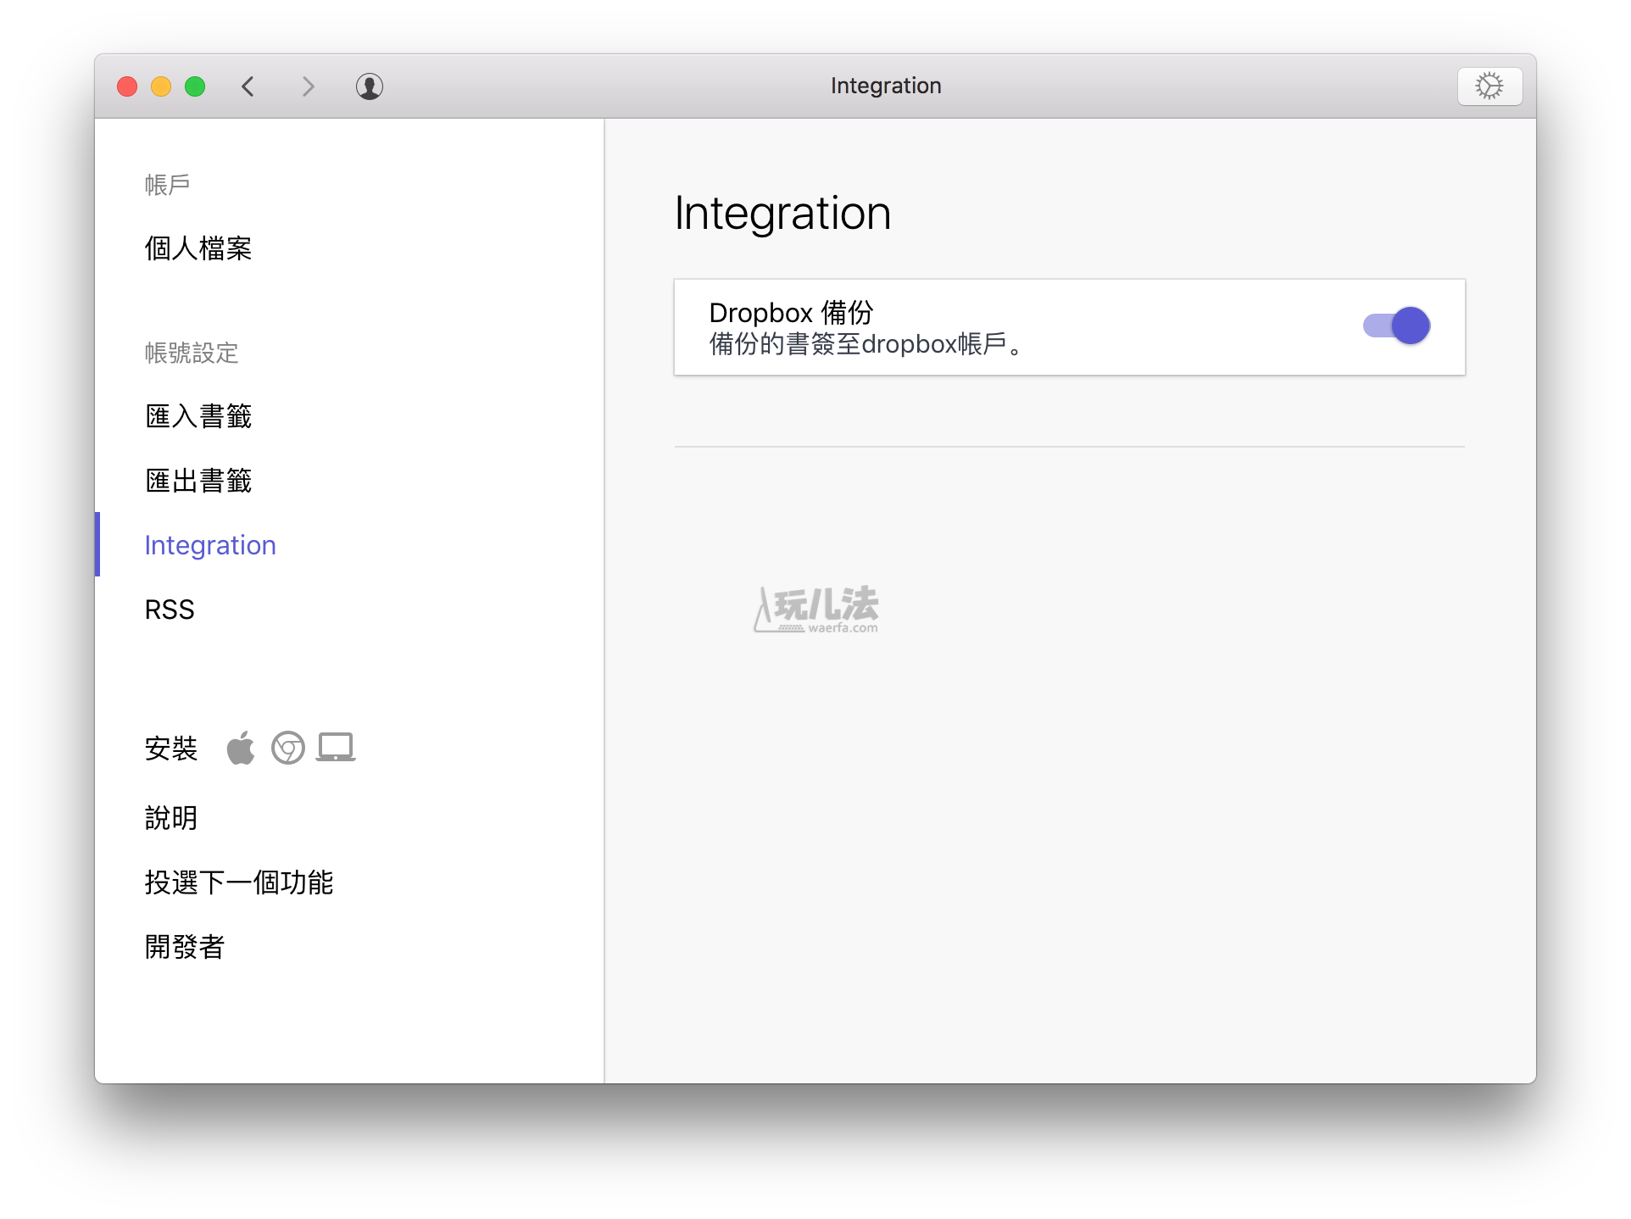Click the 安裝 label

click(x=171, y=749)
